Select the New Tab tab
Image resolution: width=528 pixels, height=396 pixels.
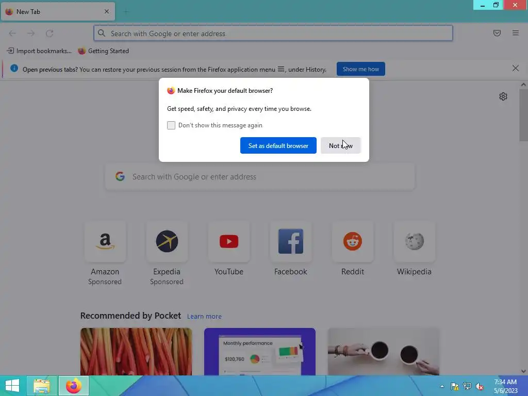pos(58,11)
